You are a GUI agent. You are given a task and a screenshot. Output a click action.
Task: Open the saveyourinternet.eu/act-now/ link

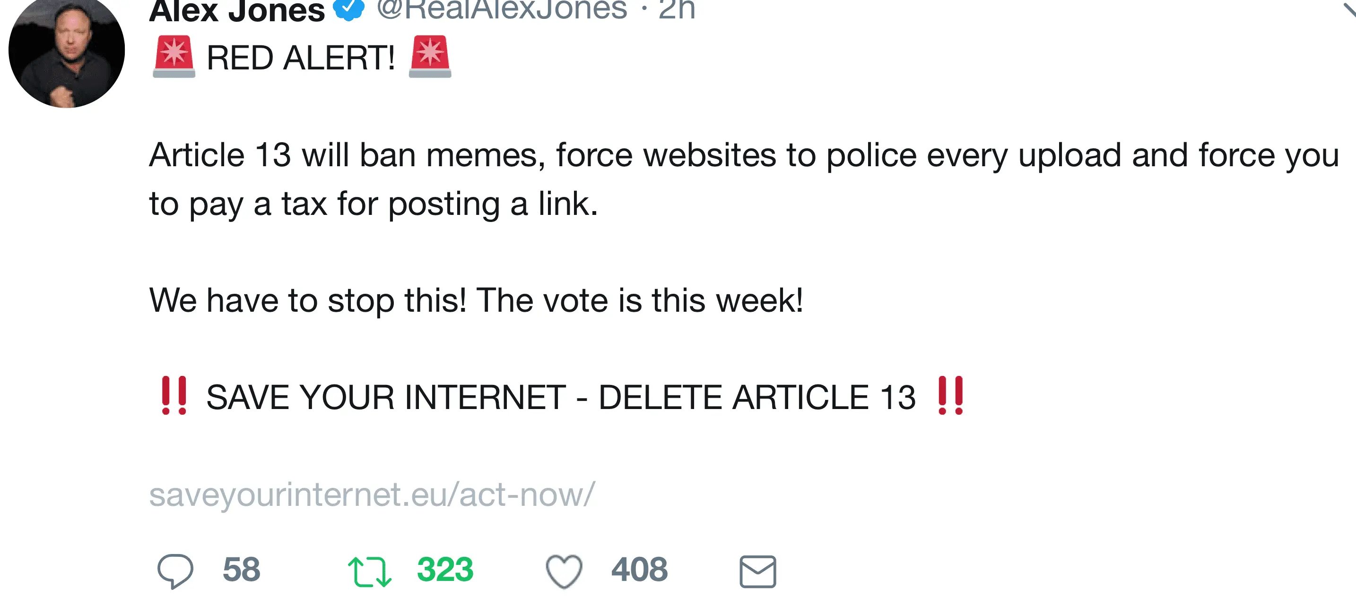(x=372, y=495)
